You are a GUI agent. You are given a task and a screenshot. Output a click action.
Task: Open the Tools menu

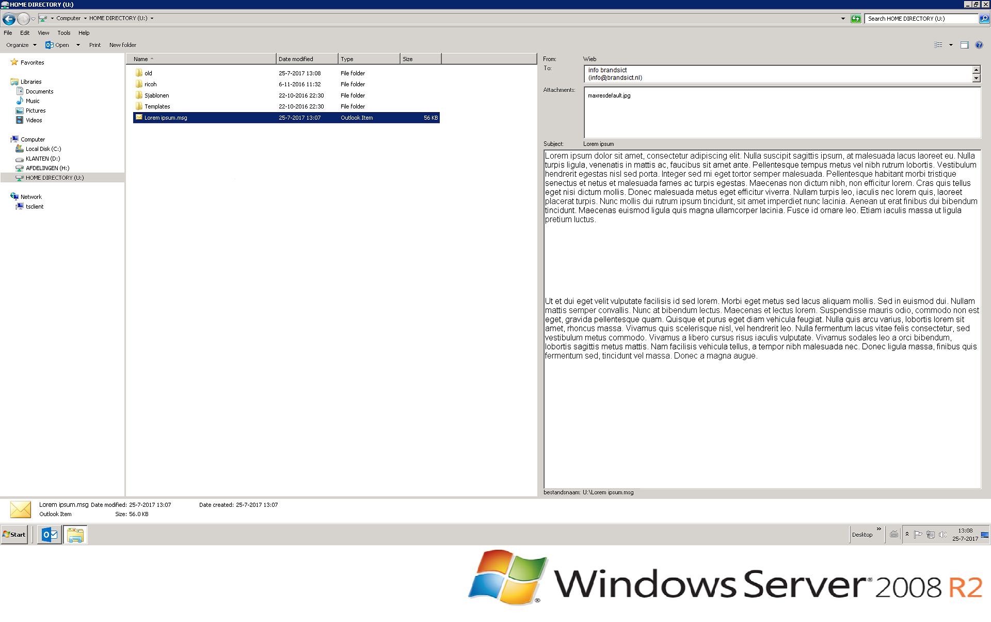(x=64, y=33)
